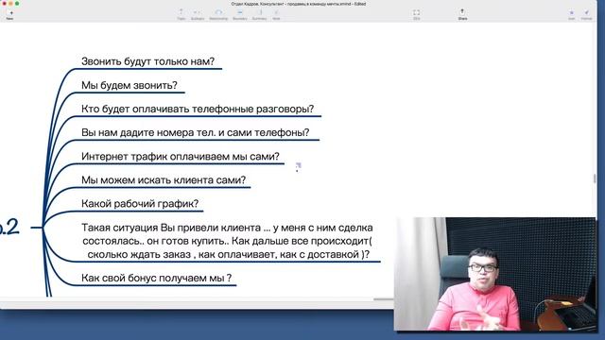Screen dimensions: 605x340
Task: Click the New document toolbar icon
Action: click(10, 14)
